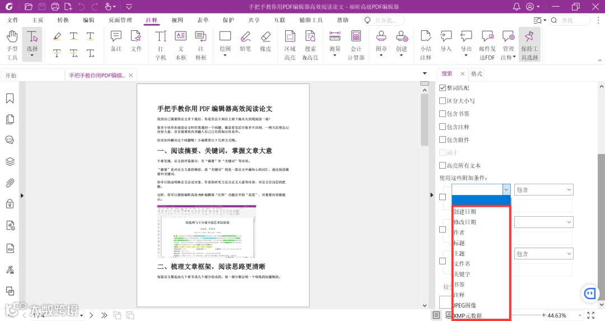
Task: Open the Bookmarks side panel
Action: pos(10,99)
